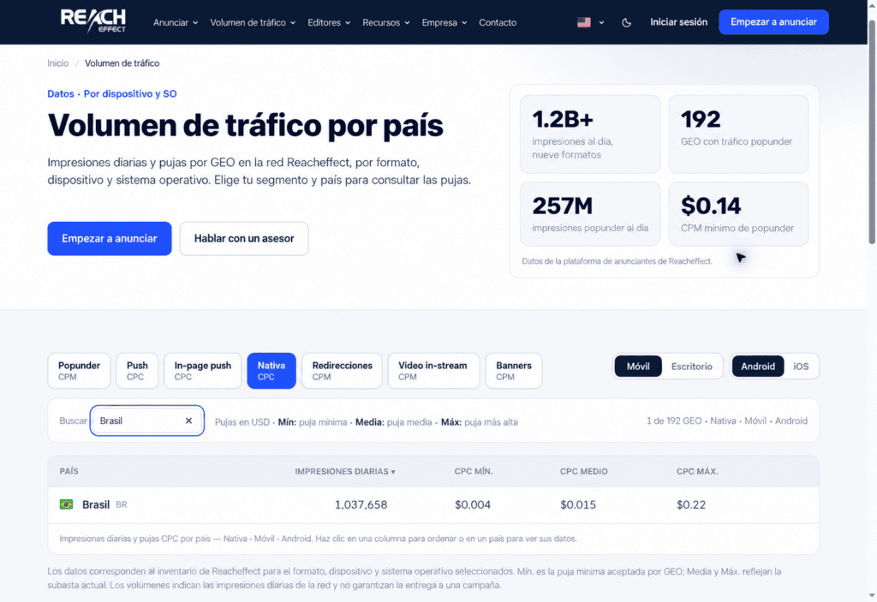The width and height of the screenshot is (877, 602).
Task: Sort by Impresiones diarias column
Action: tap(345, 472)
